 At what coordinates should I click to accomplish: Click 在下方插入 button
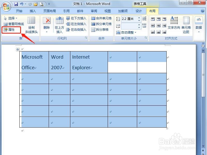click(x=76, y=18)
